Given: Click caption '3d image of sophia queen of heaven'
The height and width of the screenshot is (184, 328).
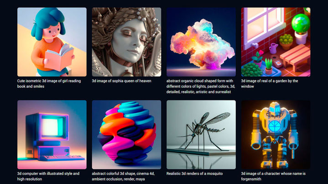Looking at the screenshot, I should tap(121, 81).
